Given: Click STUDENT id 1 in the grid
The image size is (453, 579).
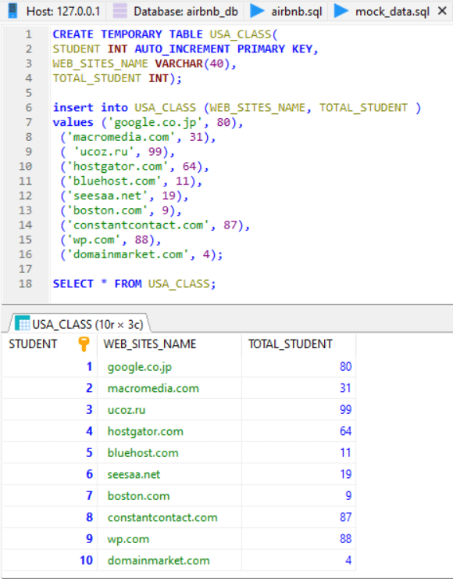Looking at the screenshot, I should pyautogui.click(x=49, y=367).
